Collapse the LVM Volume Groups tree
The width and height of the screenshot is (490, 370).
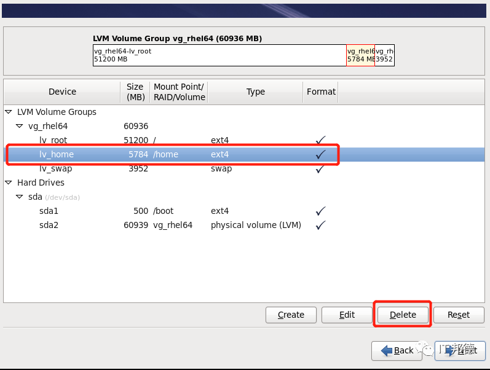click(x=9, y=112)
